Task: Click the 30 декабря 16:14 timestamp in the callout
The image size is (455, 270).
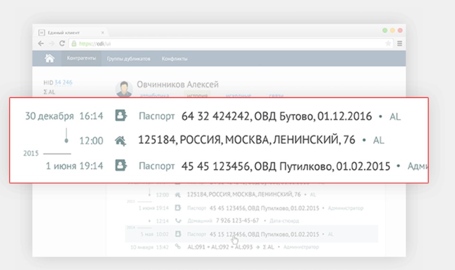Action: click(64, 116)
